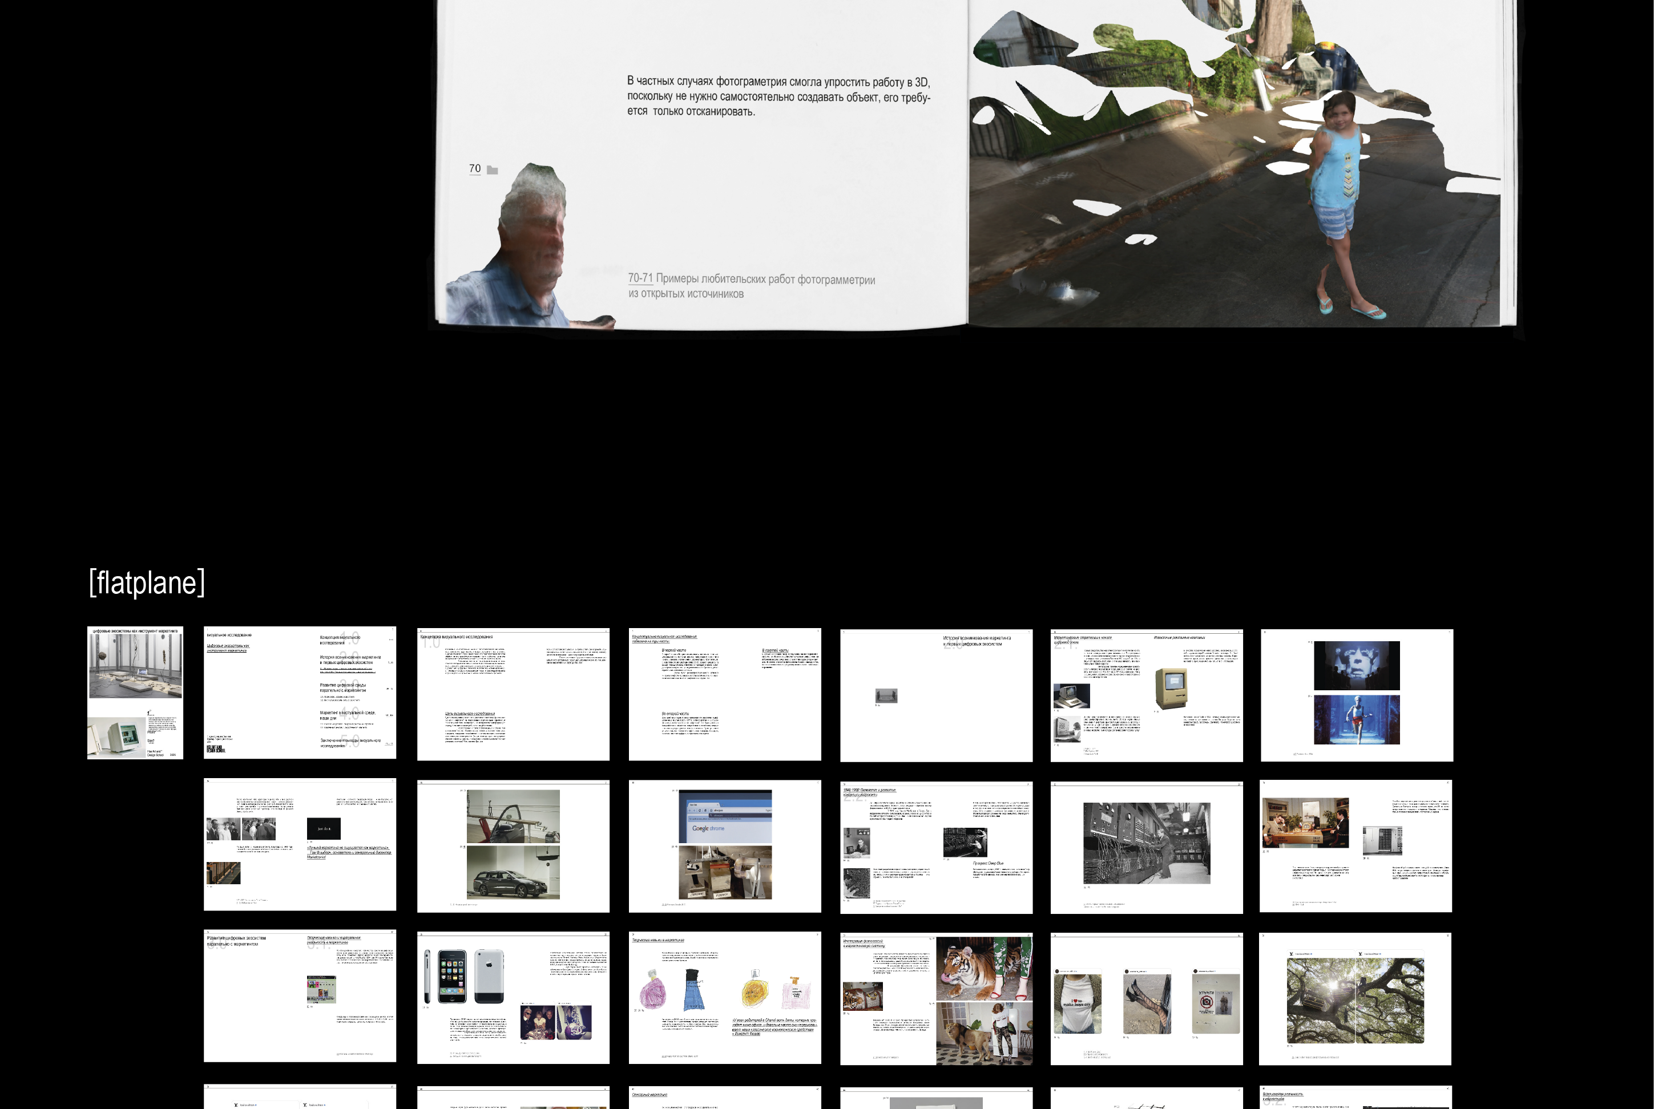Click the small folder icon beside page number 70
The image size is (1654, 1109).
(x=493, y=170)
